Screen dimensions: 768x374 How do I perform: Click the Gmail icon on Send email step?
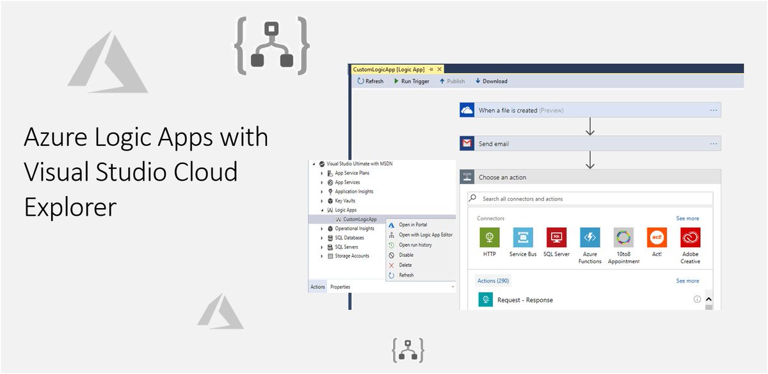pyautogui.click(x=467, y=143)
